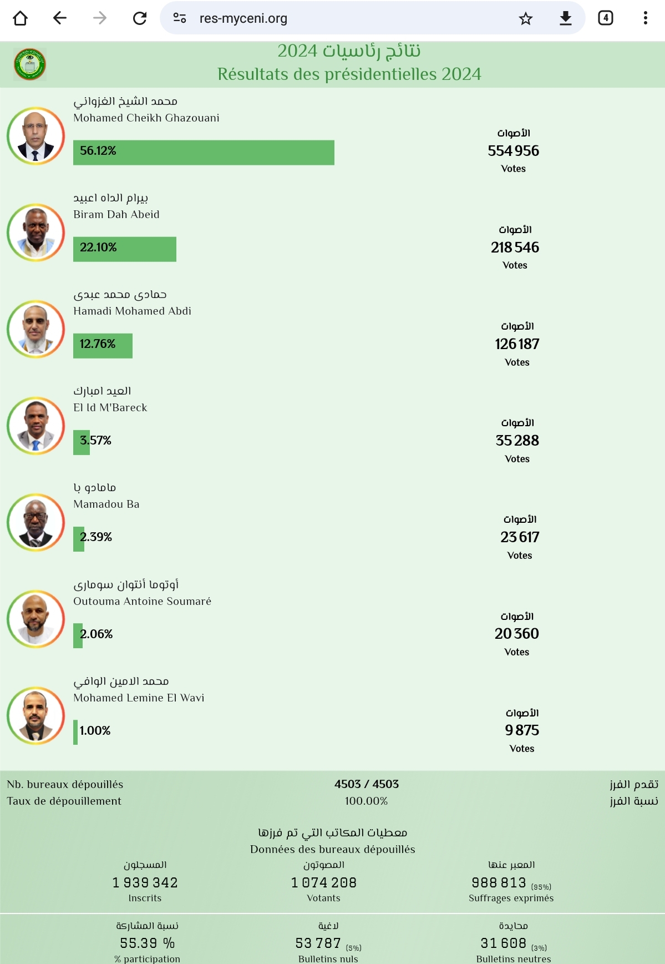The height and width of the screenshot is (964, 665).
Task: Tap the browser home icon
Action: pos(21,18)
